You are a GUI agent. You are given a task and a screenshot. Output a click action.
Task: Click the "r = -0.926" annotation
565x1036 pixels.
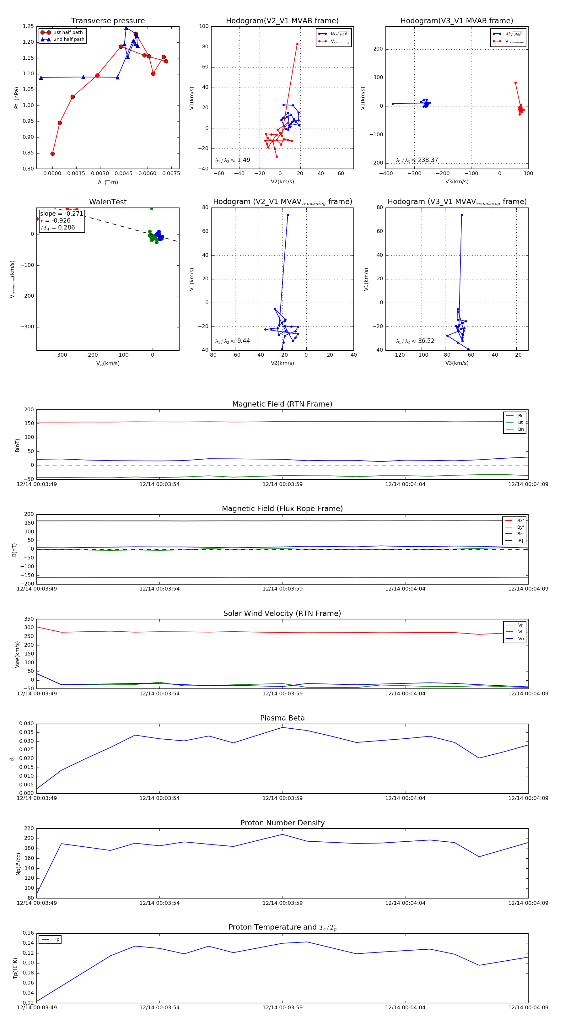coord(55,221)
